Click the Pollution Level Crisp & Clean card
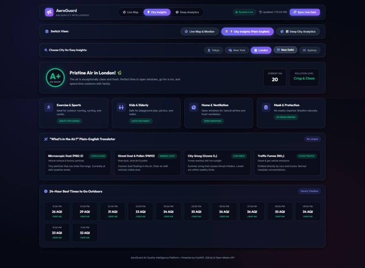365x268 pixels. click(x=304, y=77)
